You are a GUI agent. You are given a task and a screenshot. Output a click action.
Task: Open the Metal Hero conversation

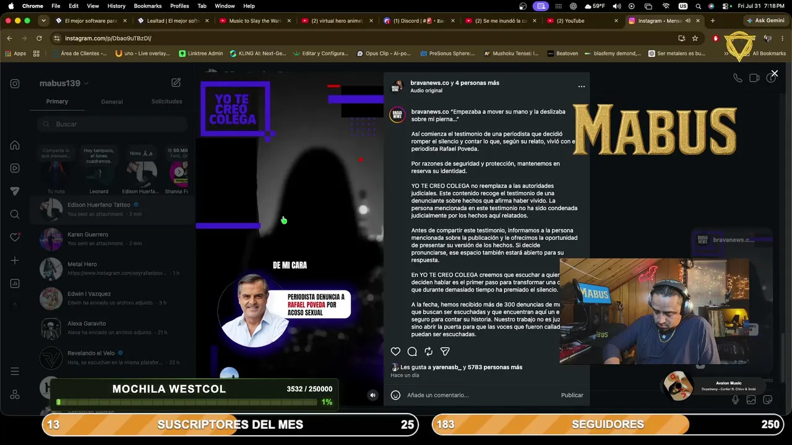[113, 269]
